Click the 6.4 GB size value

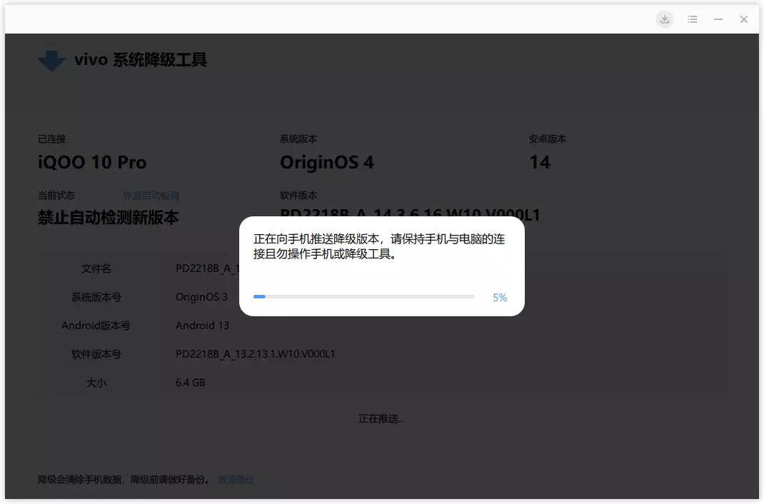coord(191,383)
